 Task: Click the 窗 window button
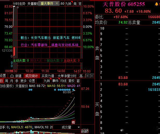78,81
